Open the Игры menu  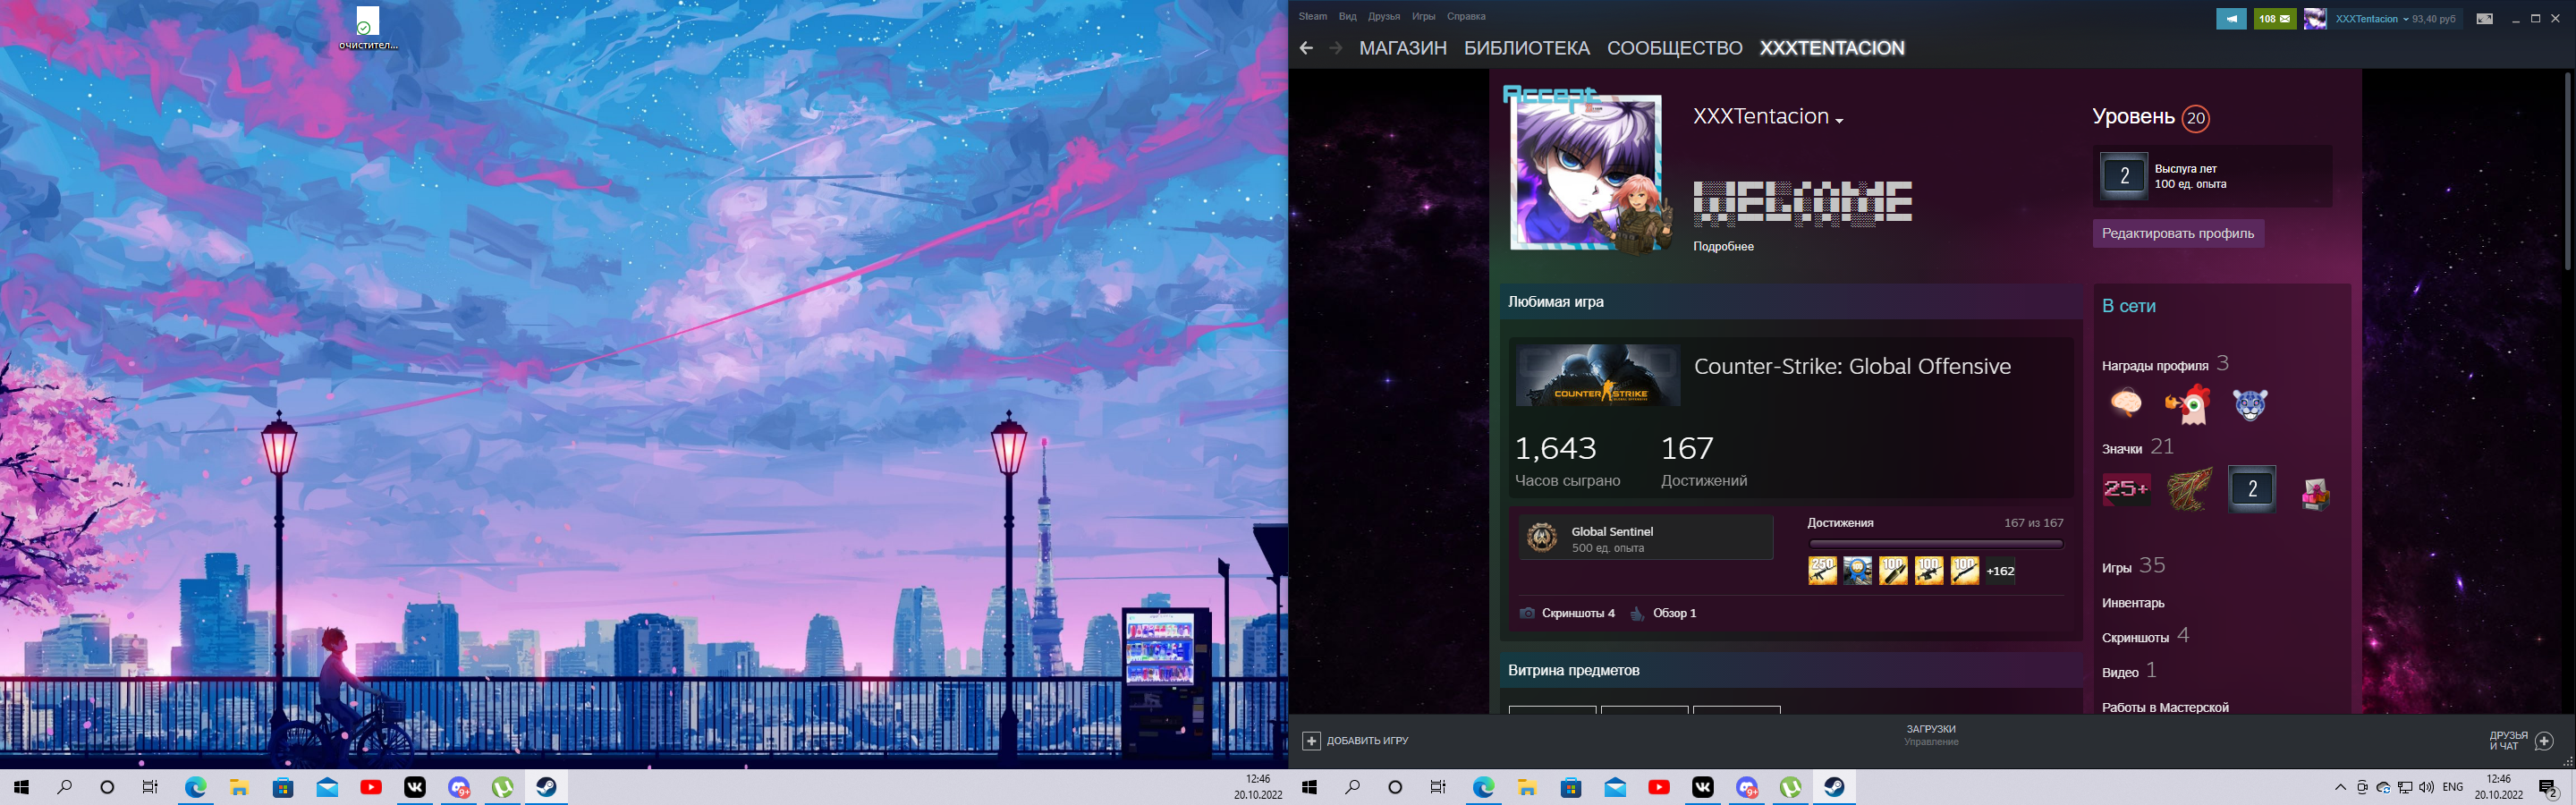(1424, 17)
